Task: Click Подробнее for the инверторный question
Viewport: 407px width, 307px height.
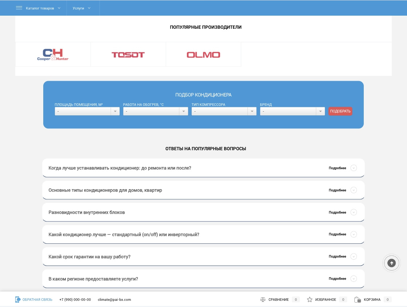Action: 338,234
